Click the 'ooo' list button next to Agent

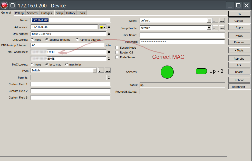(222, 20)
